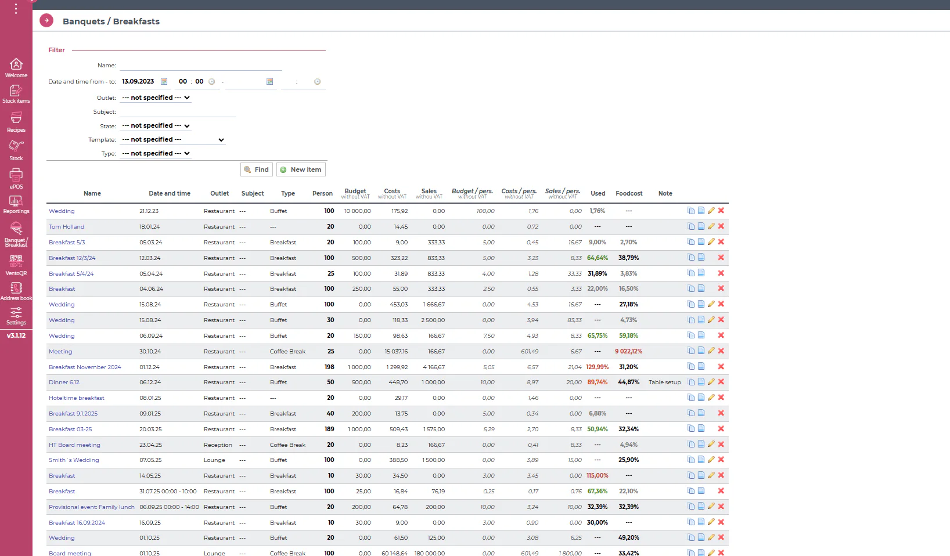
Task: Expand the Type filter dropdown
Action: tap(156, 153)
